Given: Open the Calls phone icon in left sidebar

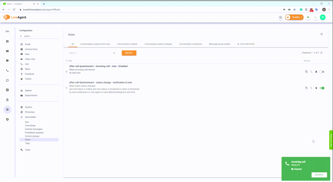Looking at the screenshot, I should 7,71.
